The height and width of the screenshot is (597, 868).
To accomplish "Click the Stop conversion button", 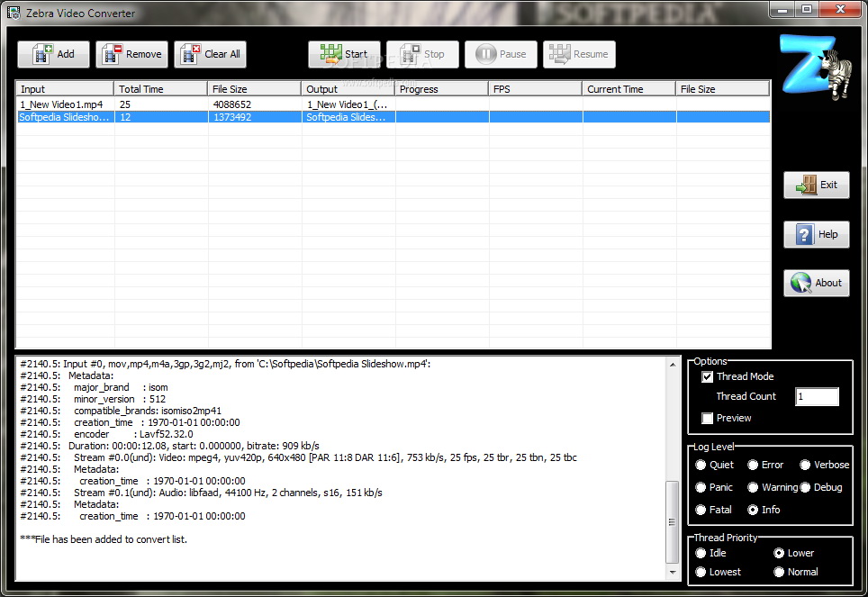I will pyautogui.click(x=422, y=54).
